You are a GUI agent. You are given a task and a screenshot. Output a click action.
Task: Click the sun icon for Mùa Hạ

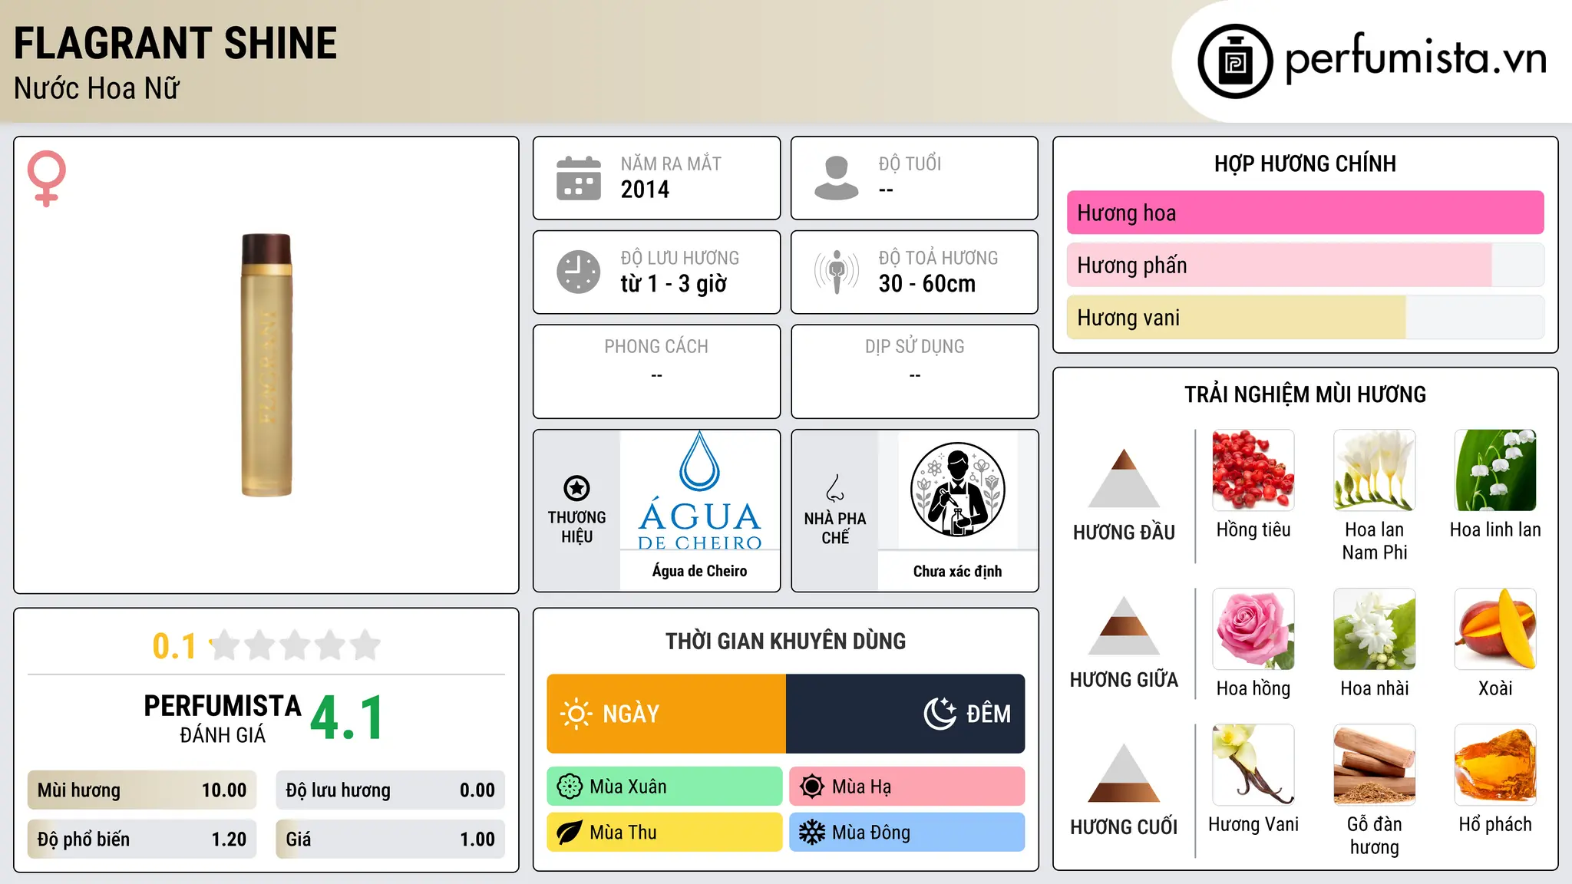812,787
